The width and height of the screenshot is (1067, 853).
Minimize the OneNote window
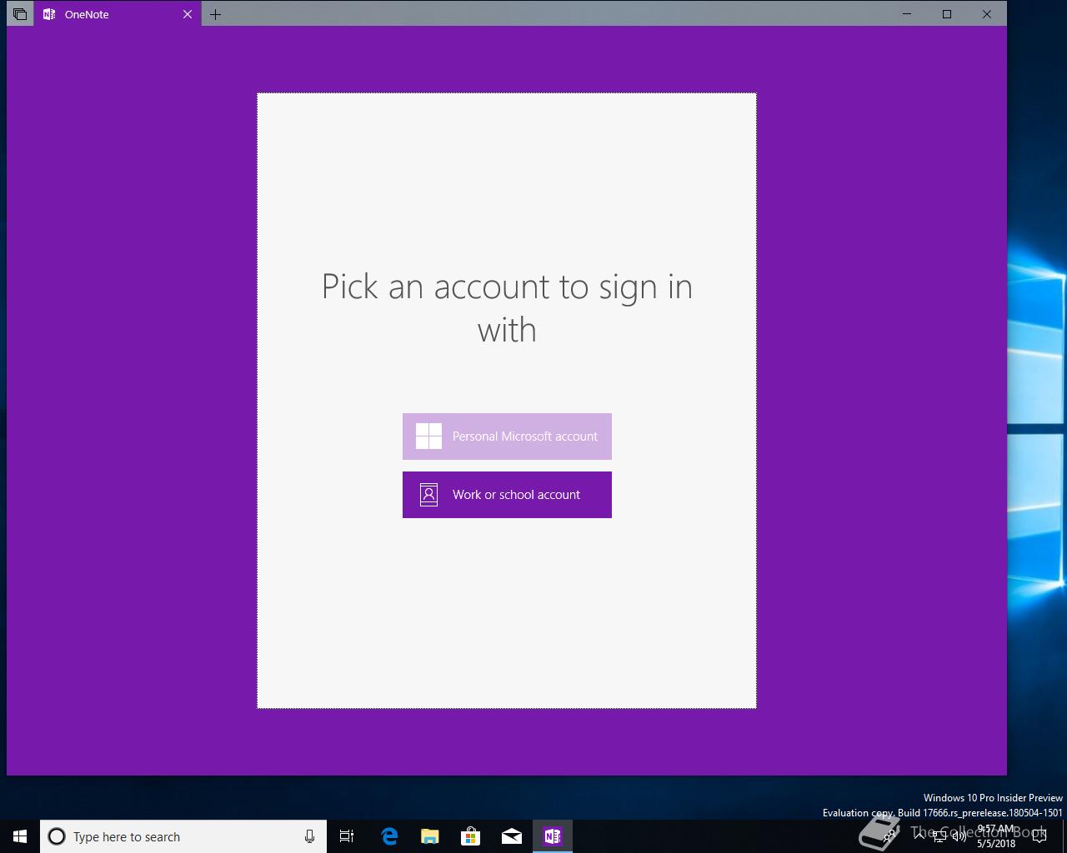(907, 13)
